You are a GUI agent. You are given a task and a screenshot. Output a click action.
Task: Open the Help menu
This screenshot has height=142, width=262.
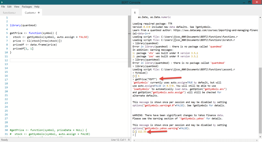coord(37,7)
